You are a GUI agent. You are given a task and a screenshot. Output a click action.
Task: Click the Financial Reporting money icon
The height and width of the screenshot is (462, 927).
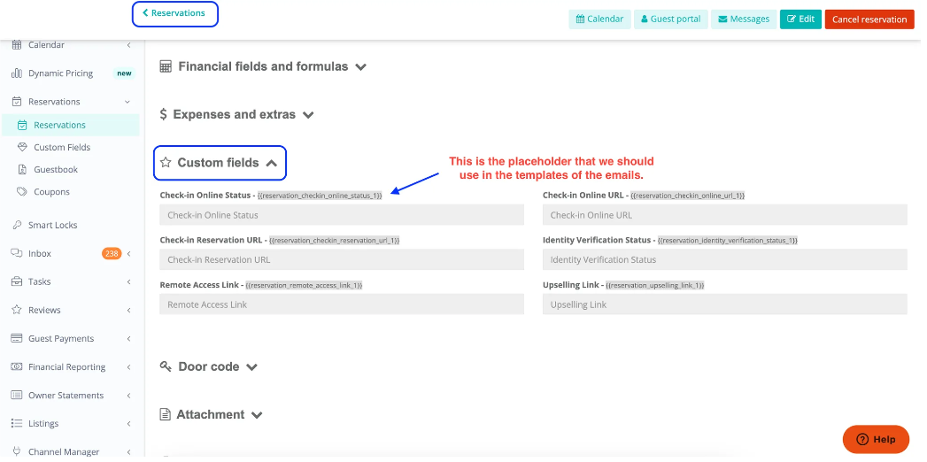click(17, 367)
